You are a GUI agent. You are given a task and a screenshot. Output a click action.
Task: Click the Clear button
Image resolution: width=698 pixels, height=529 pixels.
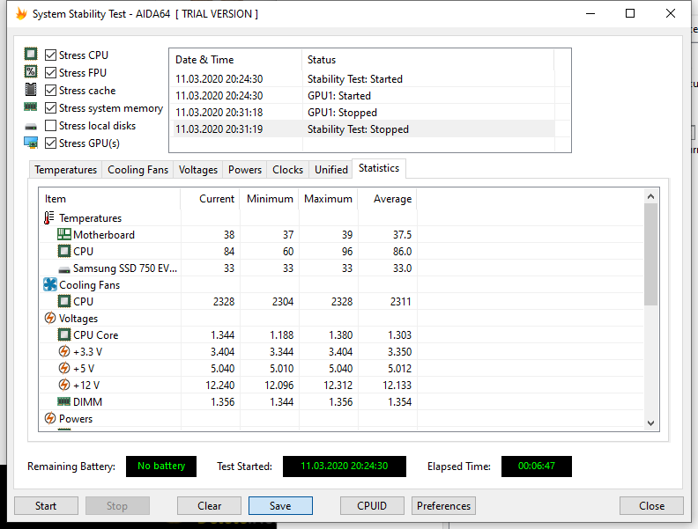(209, 506)
